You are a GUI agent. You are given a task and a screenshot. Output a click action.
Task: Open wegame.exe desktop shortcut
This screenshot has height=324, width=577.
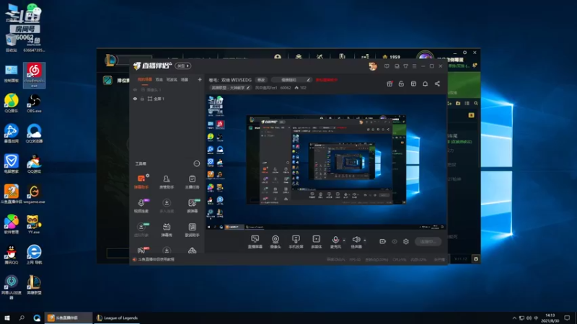34,194
